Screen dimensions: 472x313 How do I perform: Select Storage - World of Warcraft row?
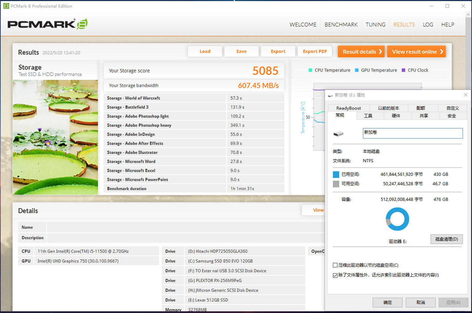coord(194,98)
